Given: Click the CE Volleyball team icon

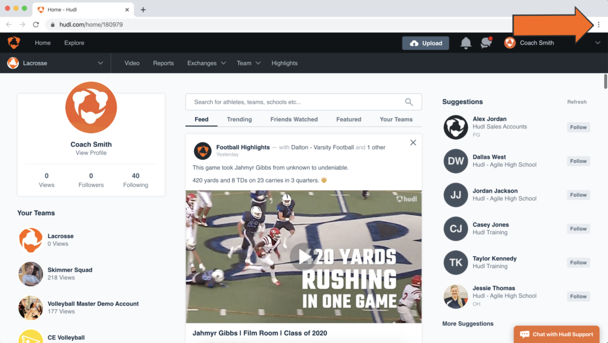Looking at the screenshot, I should pyautogui.click(x=30, y=336).
